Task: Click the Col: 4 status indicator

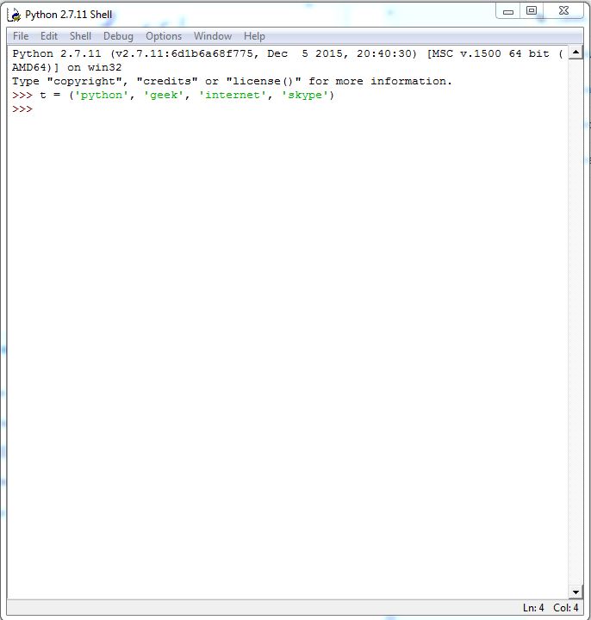Action: pos(566,608)
